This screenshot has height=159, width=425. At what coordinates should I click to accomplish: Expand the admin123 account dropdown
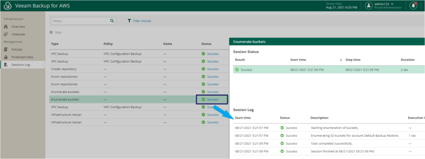[392, 4]
